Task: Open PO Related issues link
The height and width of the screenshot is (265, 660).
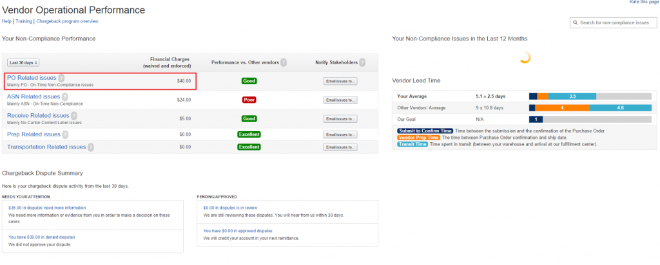Action: [32, 78]
